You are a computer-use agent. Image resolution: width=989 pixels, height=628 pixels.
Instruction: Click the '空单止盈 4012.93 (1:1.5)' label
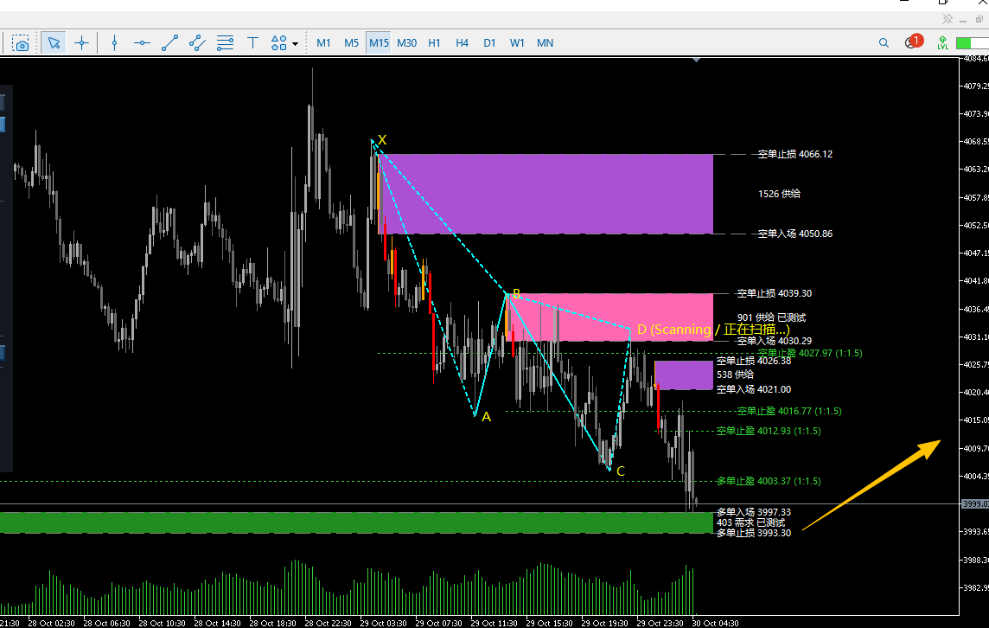769,431
